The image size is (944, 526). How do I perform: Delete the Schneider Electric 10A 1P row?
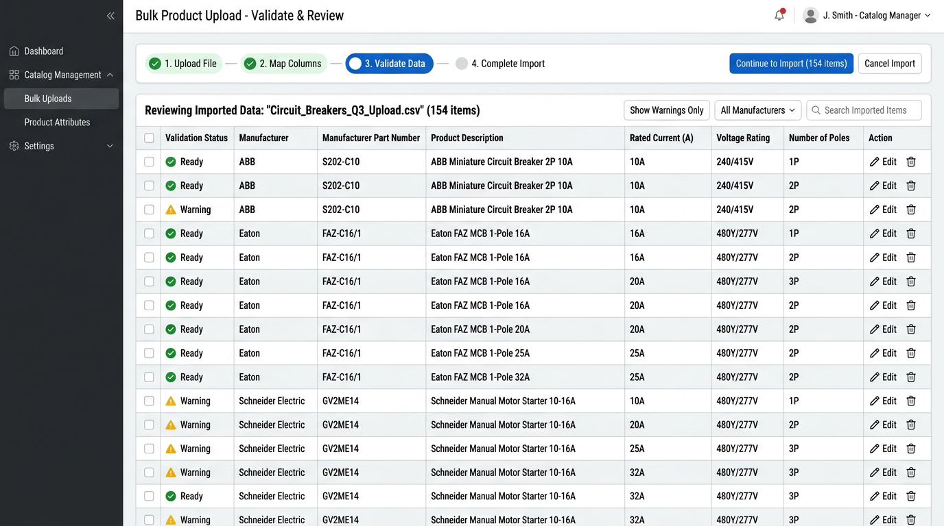tap(911, 401)
